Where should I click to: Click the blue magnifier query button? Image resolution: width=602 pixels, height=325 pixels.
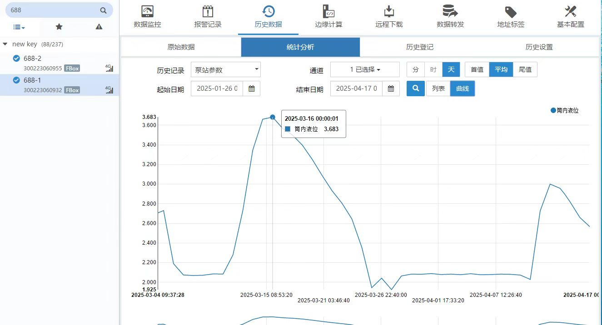tap(415, 89)
